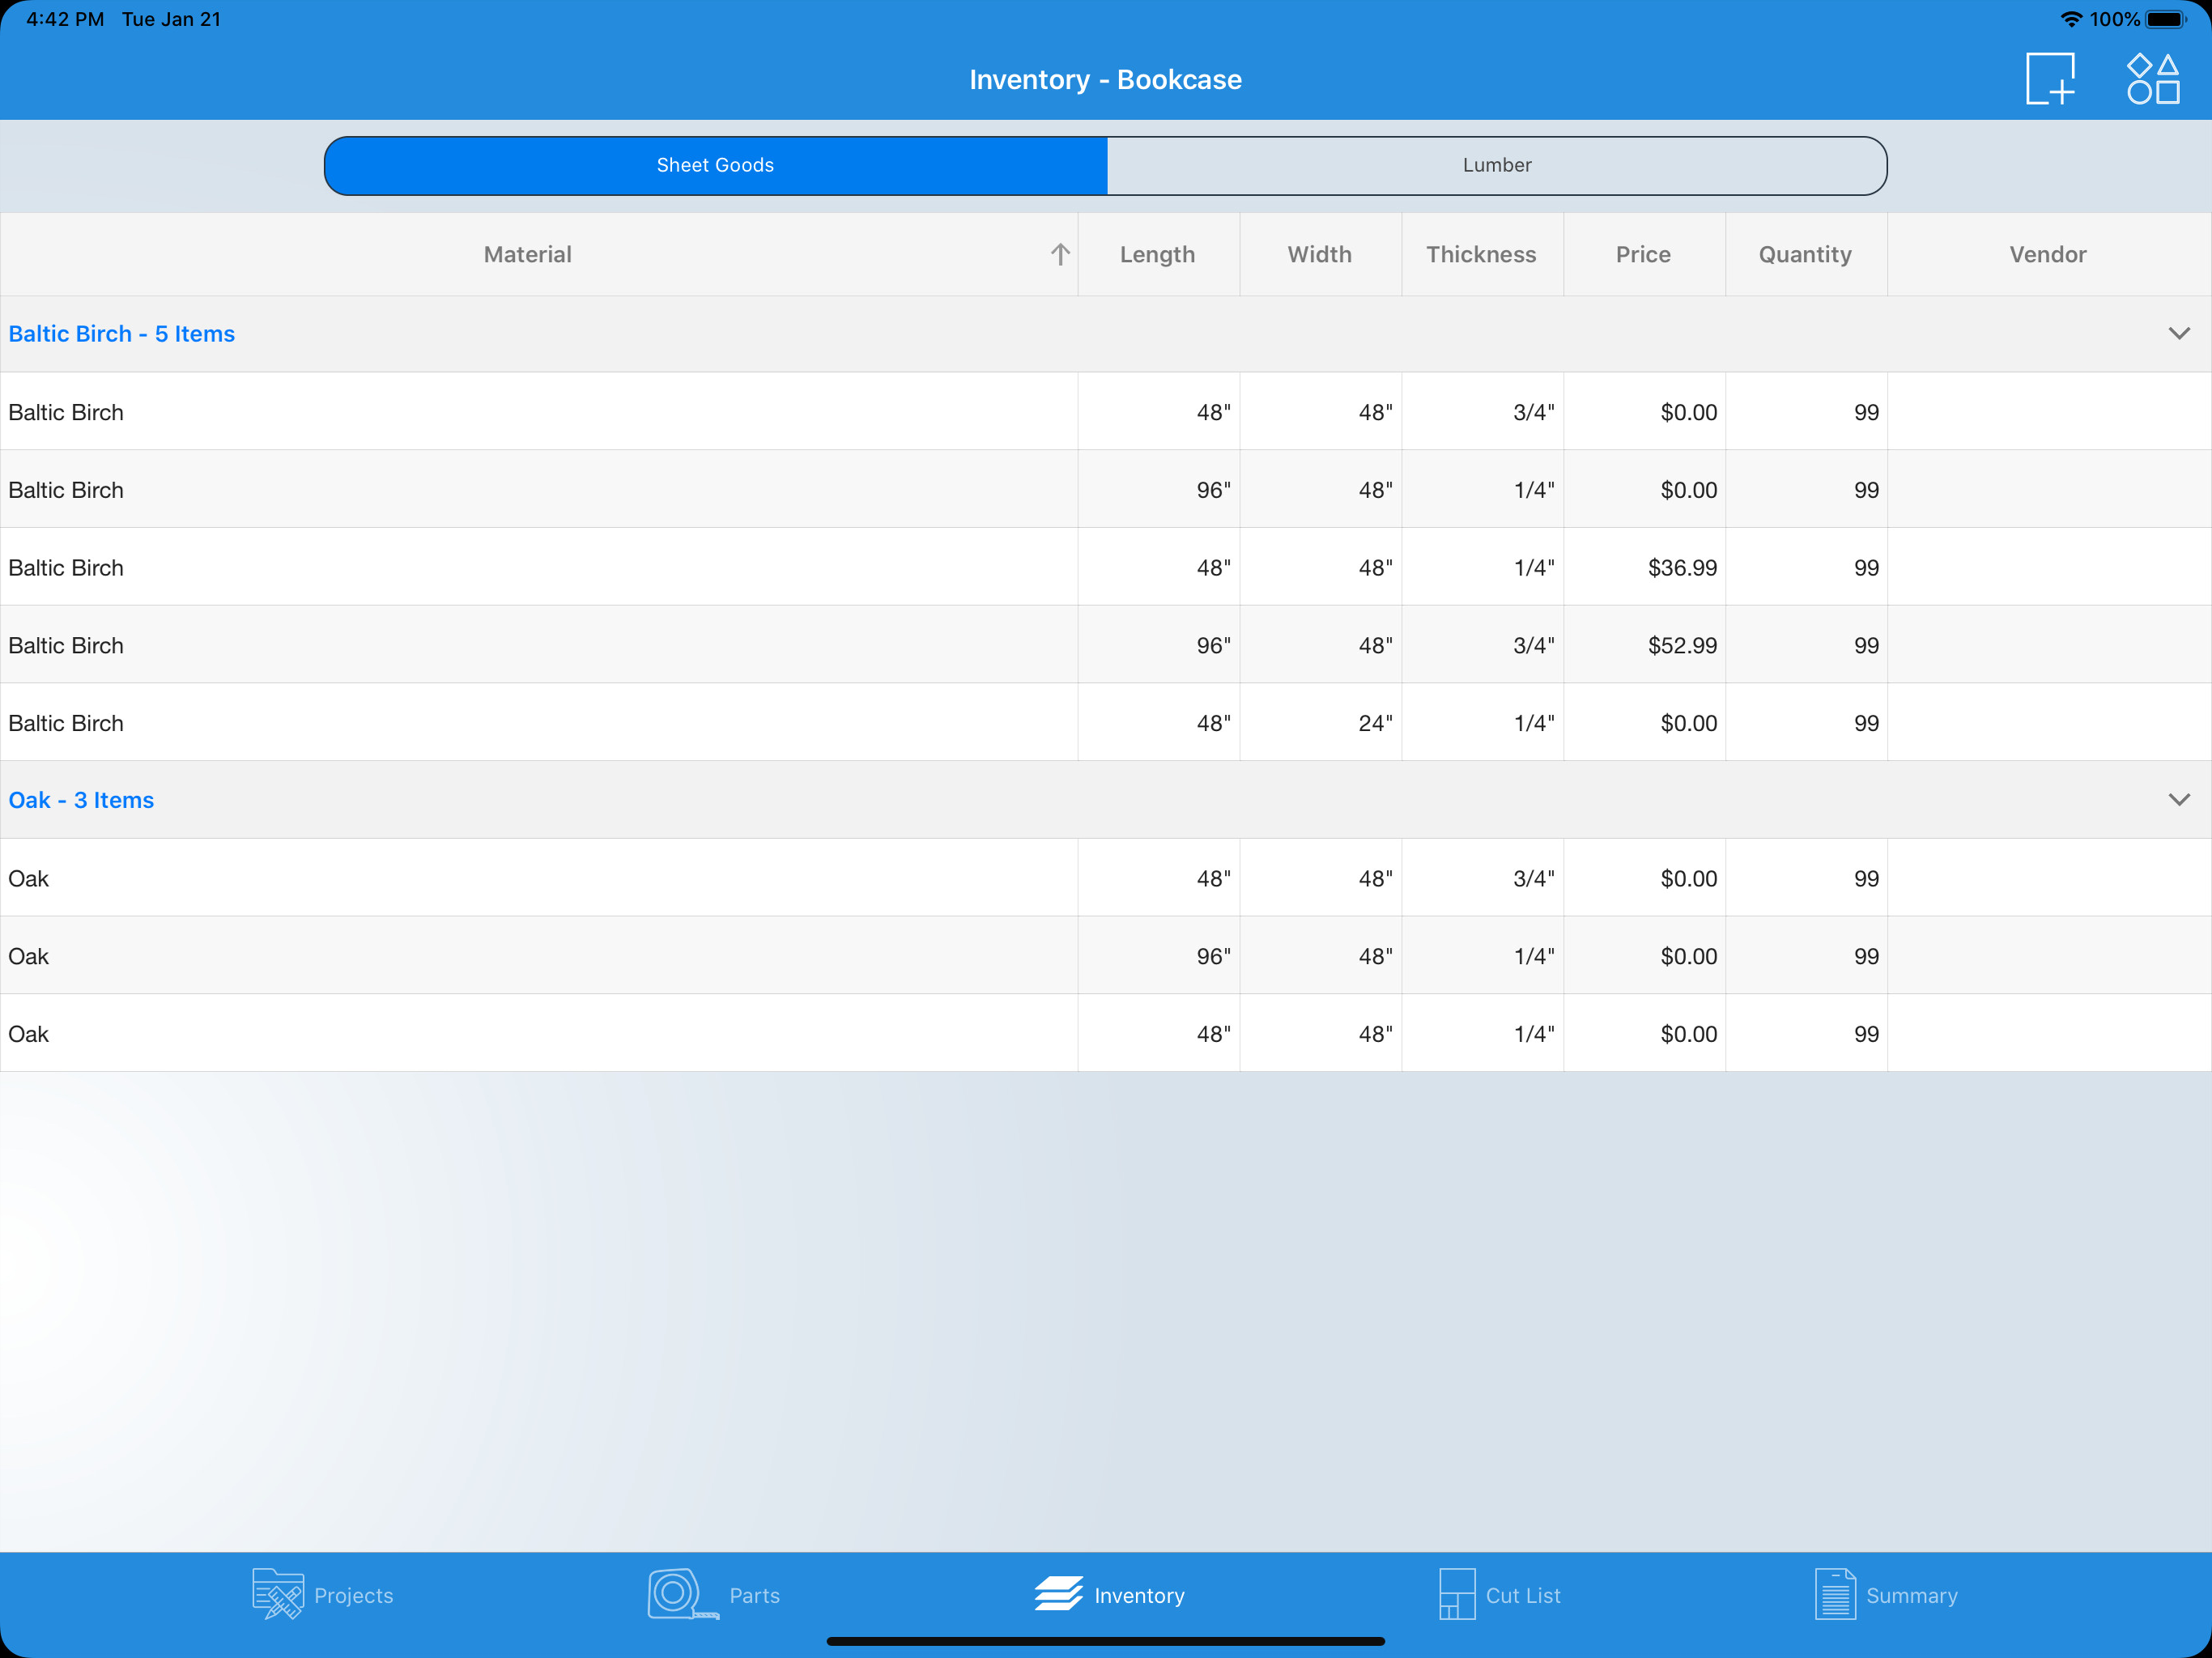Toggle the Material sort arrow
This screenshot has height=1658, width=2212.
pyautogui.click(x=1060, y=255)
